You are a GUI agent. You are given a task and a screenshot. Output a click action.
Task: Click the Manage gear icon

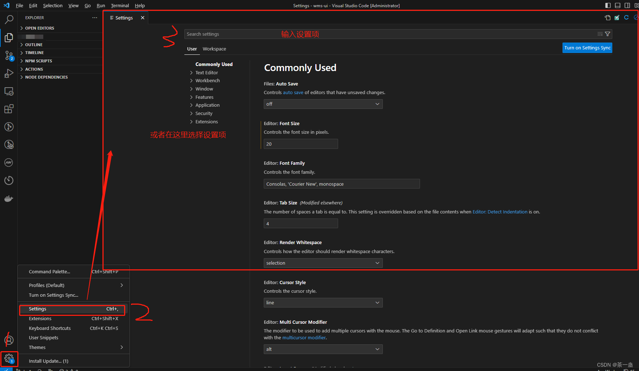[x=9, y=358]
